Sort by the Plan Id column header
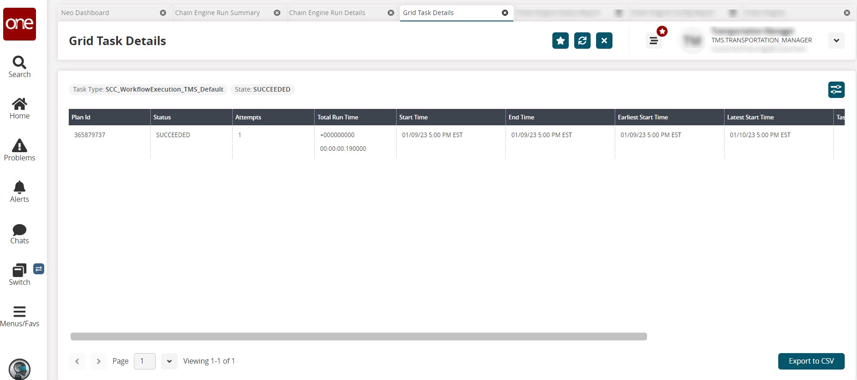 109,117
